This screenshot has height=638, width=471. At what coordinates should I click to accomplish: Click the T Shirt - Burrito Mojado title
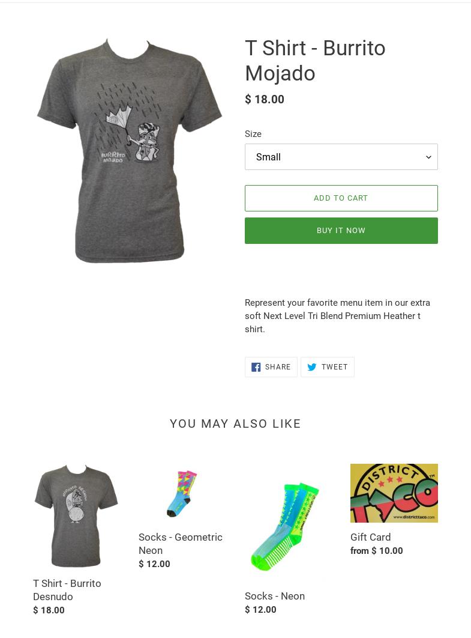(x=315, y=61)
